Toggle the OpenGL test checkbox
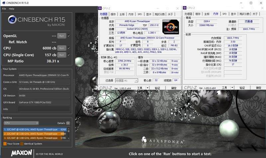The image size is (266, 158). point(69,36)
